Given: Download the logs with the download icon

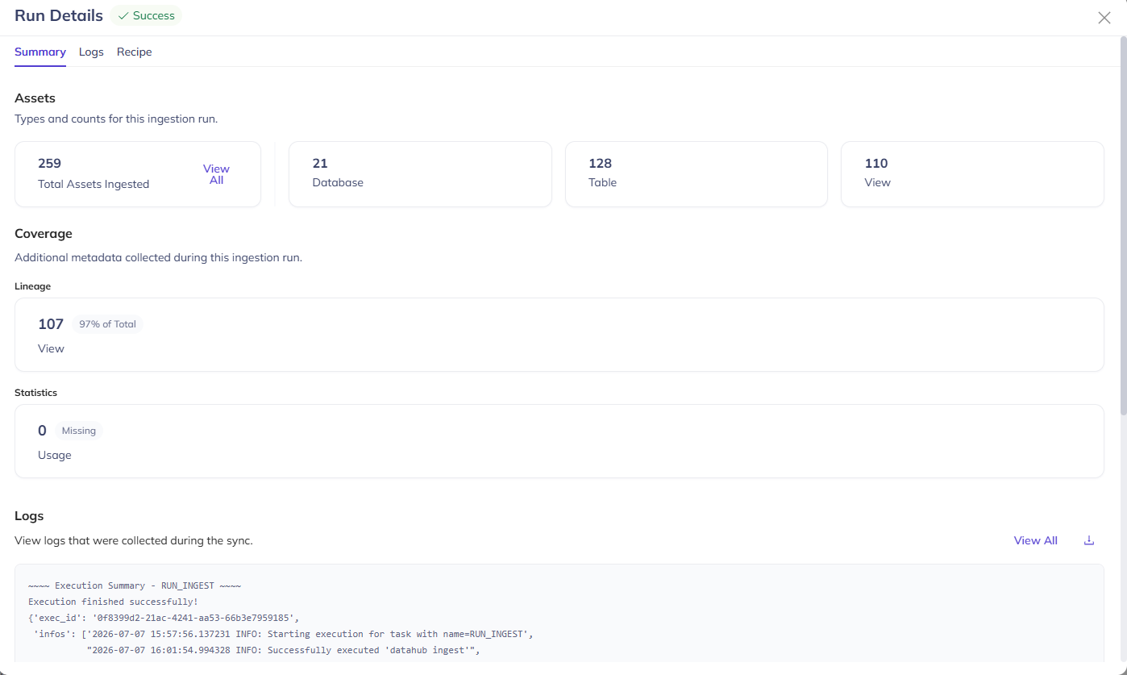Looking at the screenshot, I should pos(1089,540).
